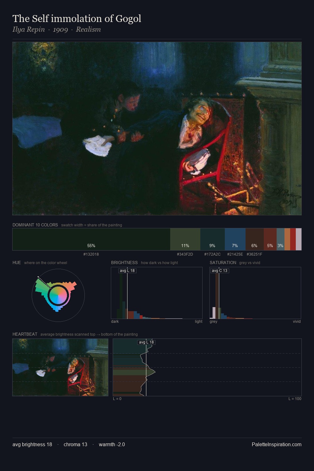314x471 pixels.
Task: Open the large painting image
Action: 157,128
